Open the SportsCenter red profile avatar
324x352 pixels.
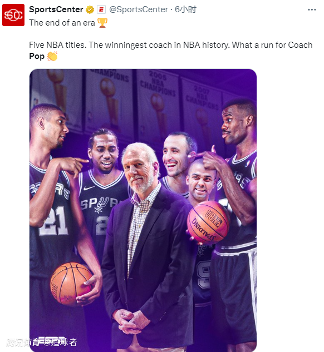point(13,15)
